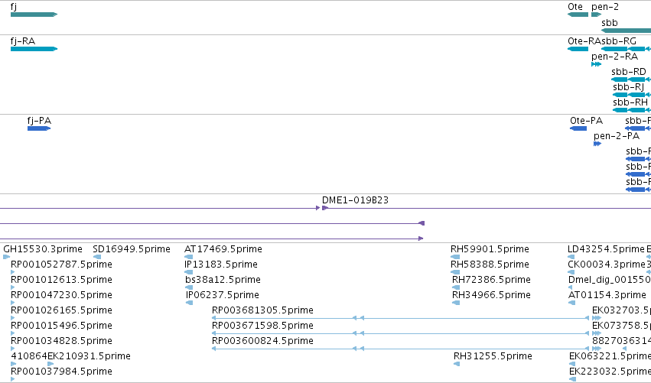Image resolution: width=651 pixels, height=383 pixels.
Task: Click the Ote-RA transcript label
Action: (x=584, y=41)
